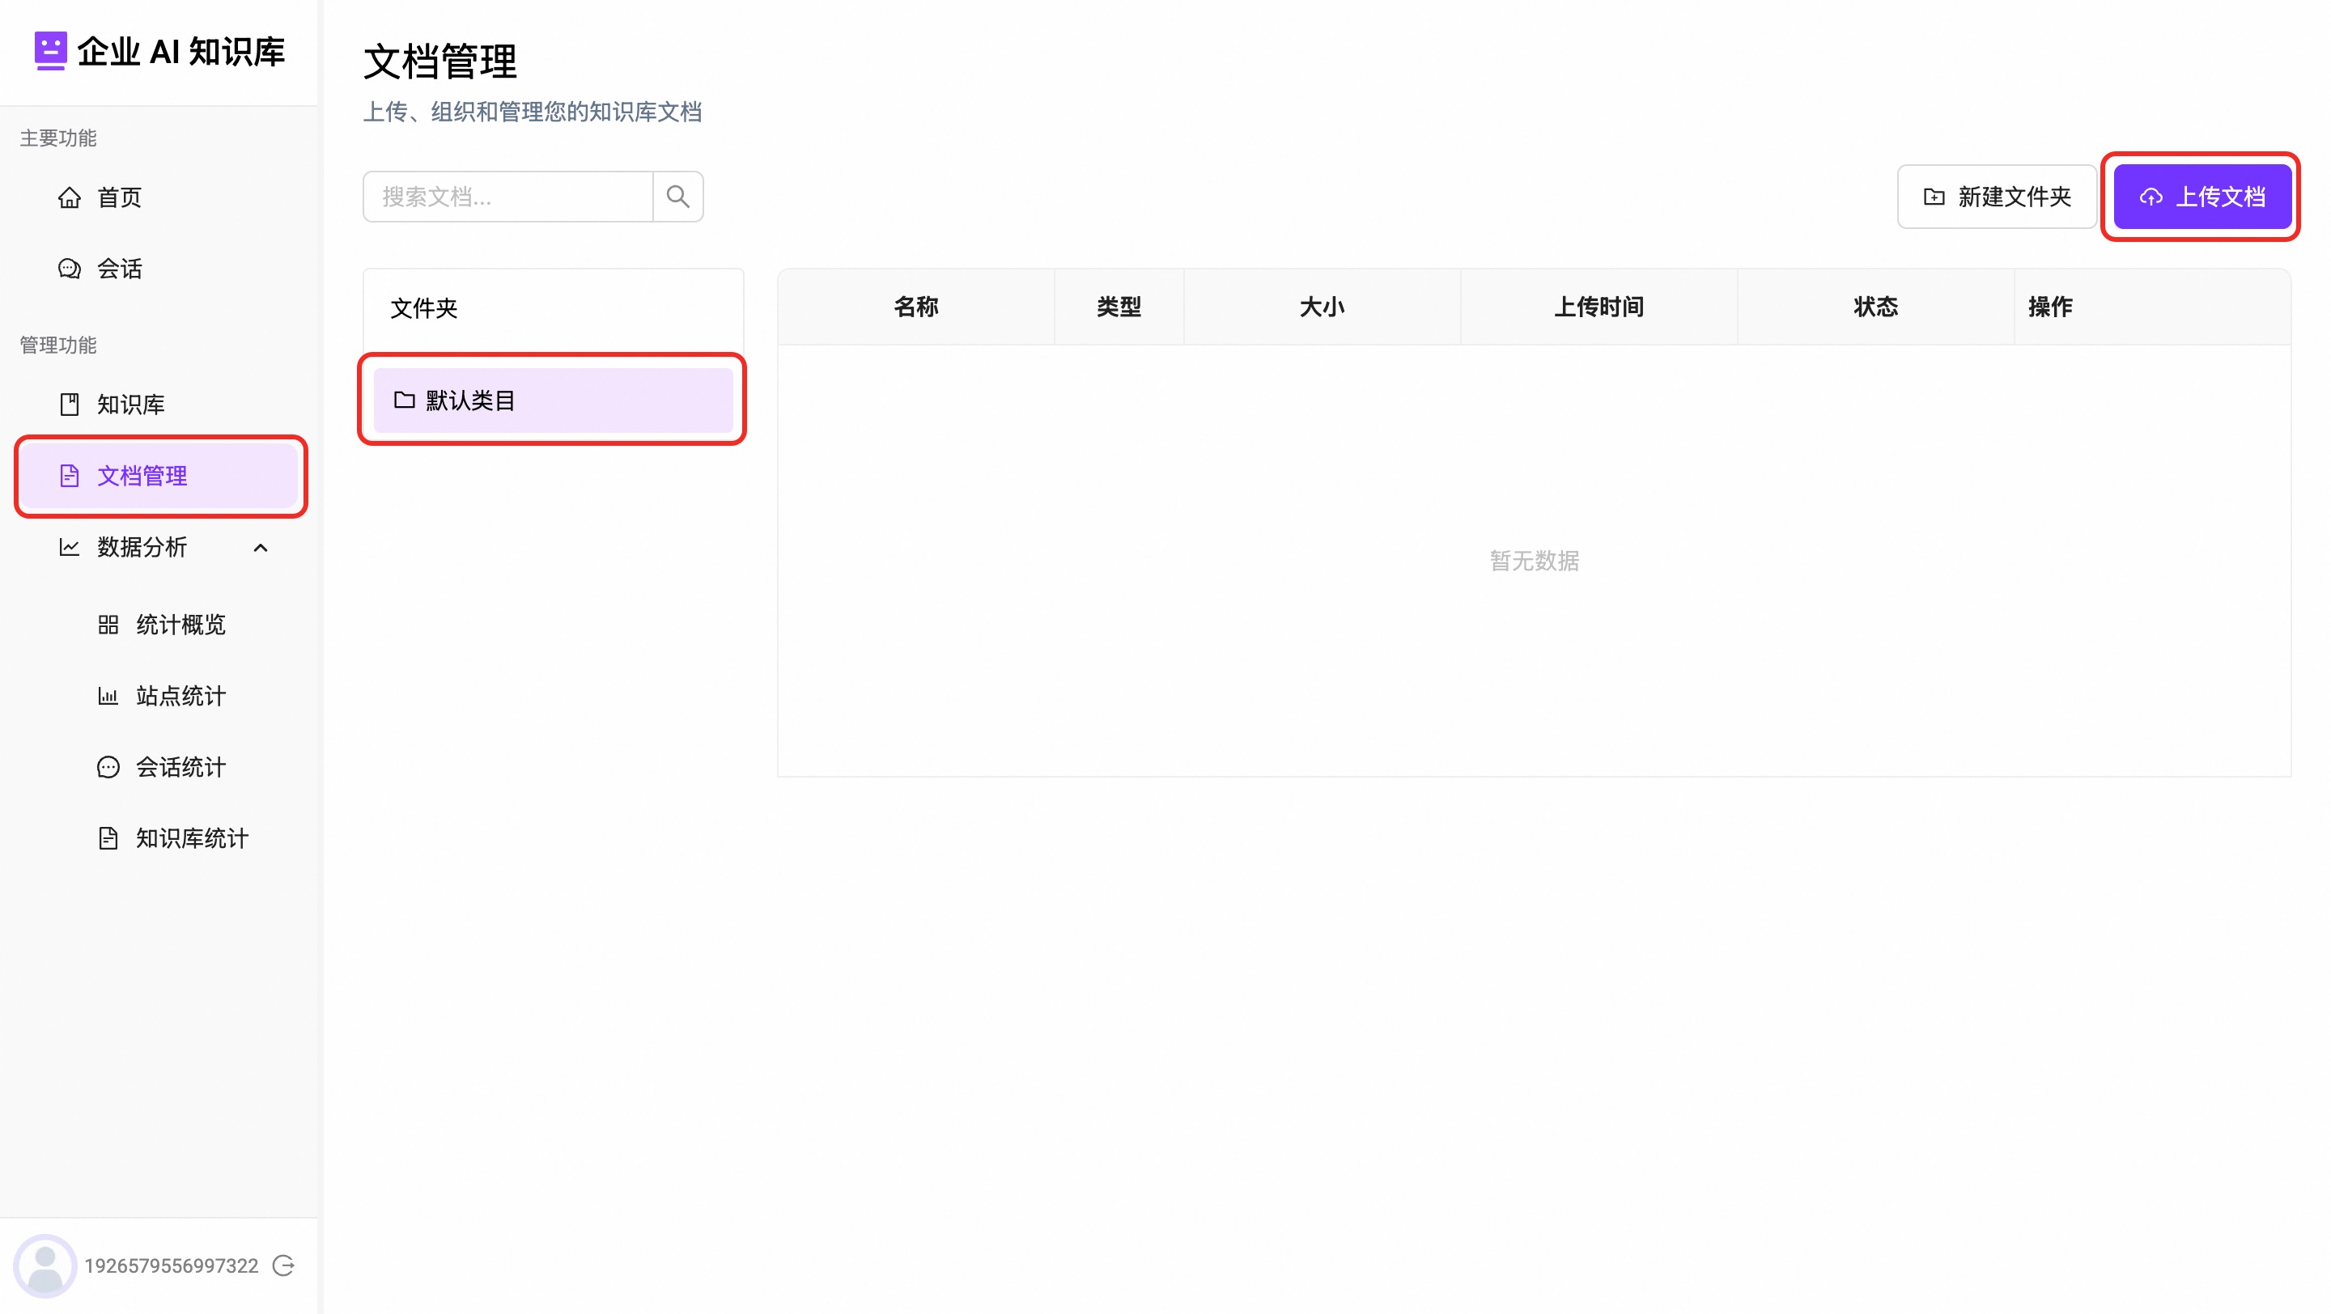Screen dimensions: 2331x1314
Task: Open 知识库统计 menu entry
Action: 191,839
